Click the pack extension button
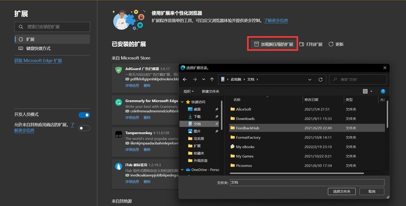406x206 pixels. point(311,45)
